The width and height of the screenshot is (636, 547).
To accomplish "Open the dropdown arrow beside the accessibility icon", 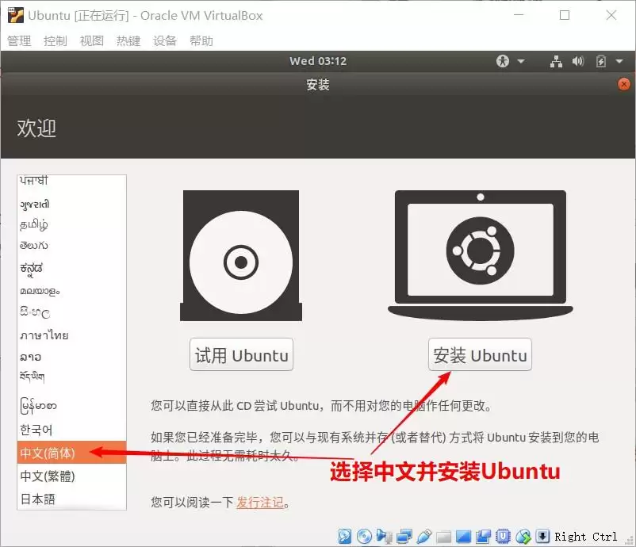I will 521,61.
